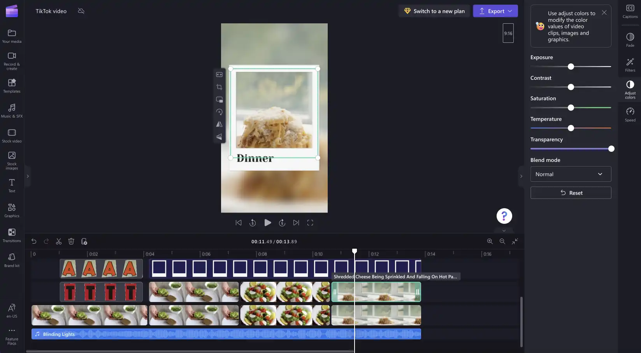The width and height of the screenshot is (641, 353).
Task: Open the Transitions panel
Action: (12, 235)
